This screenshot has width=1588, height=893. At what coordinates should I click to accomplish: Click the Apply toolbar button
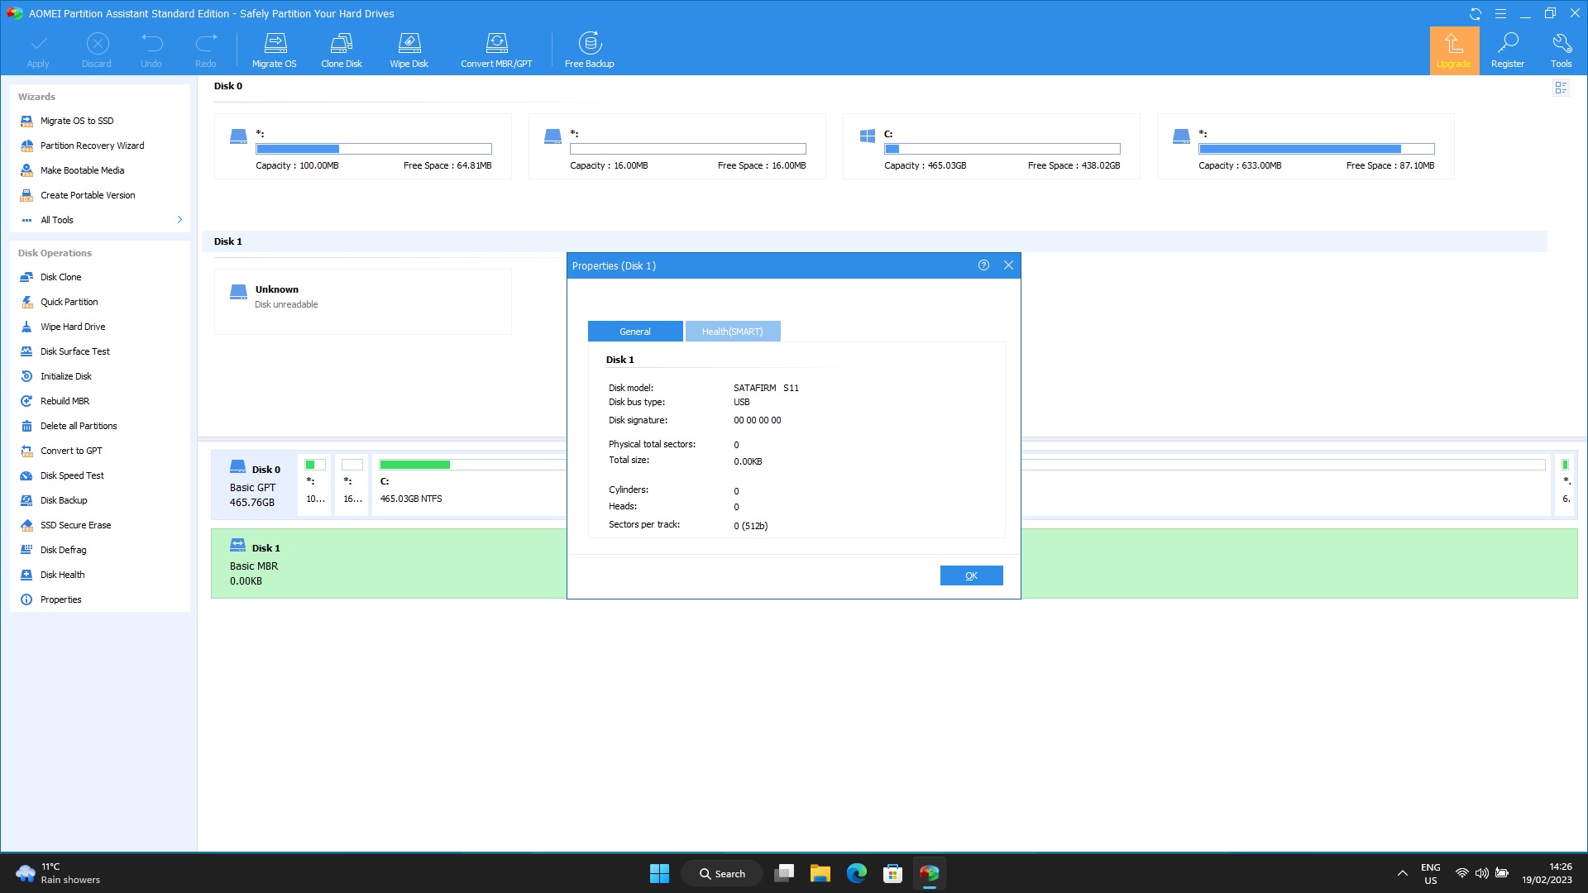click(38, 50)
